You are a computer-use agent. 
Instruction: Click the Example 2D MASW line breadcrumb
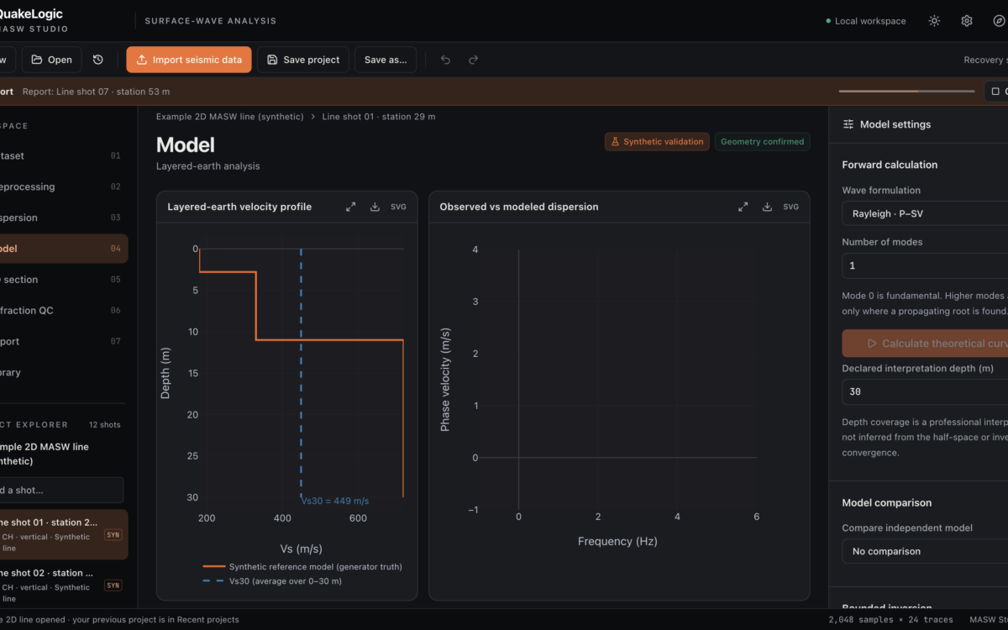(x=230, y=117)
